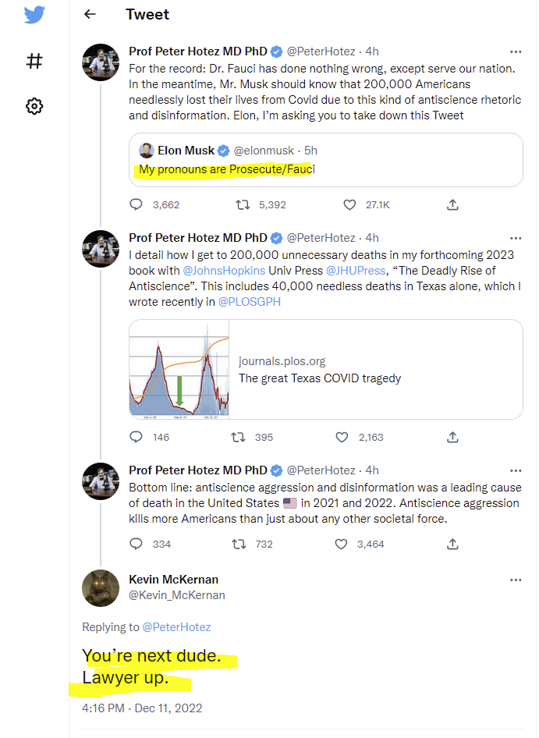Open more options on the 'Bottom line' tweet
The image size is (539, 738).
(515, 470)
